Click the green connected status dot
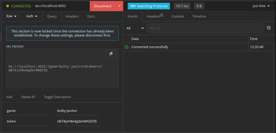The height and width of the screenshot is (133, 276). [8, 6]
